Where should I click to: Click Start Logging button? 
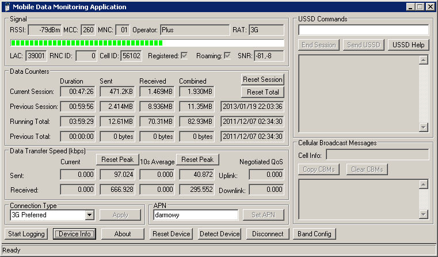[26, 234]
